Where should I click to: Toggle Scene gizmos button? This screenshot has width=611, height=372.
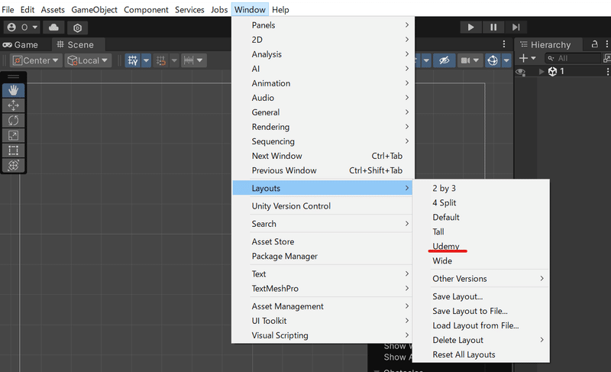point(493,60)
